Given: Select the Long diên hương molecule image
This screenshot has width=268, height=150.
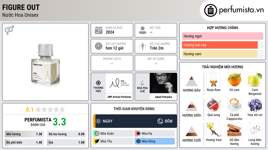Looking at the screenshot, I should click(x=255, y=130).
